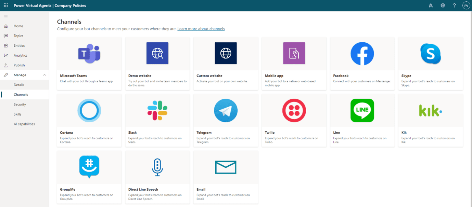Click the Telegram card title
Image resolution: width=472 pixels, height=207 pixels.
(204, 133)
